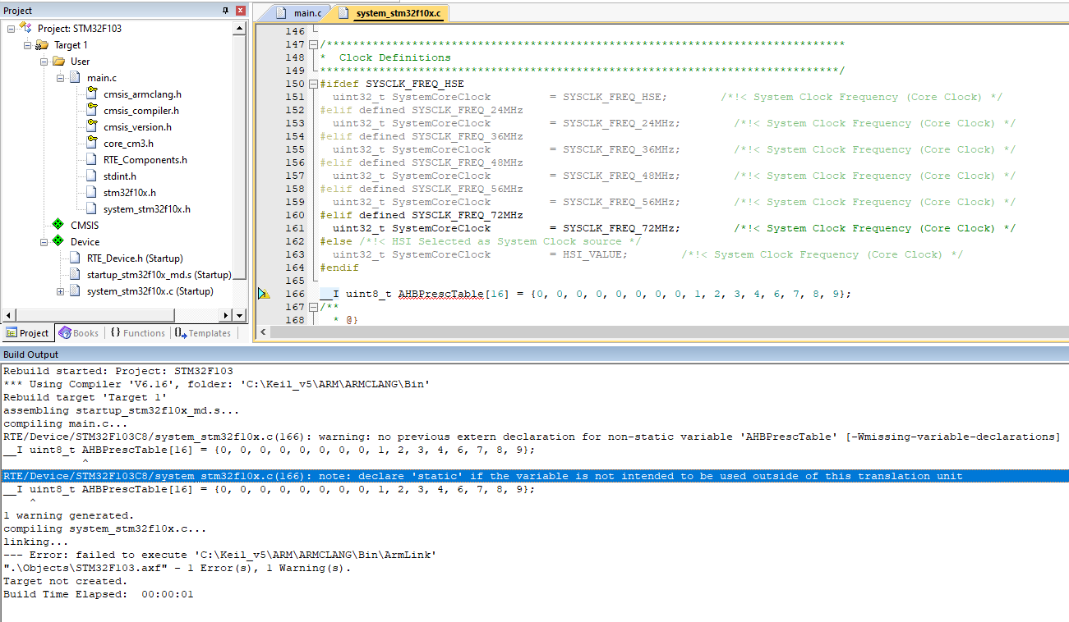
Task: Select startup_stm32f10x_md.s (Startup) file
Action: pos(159,275)
